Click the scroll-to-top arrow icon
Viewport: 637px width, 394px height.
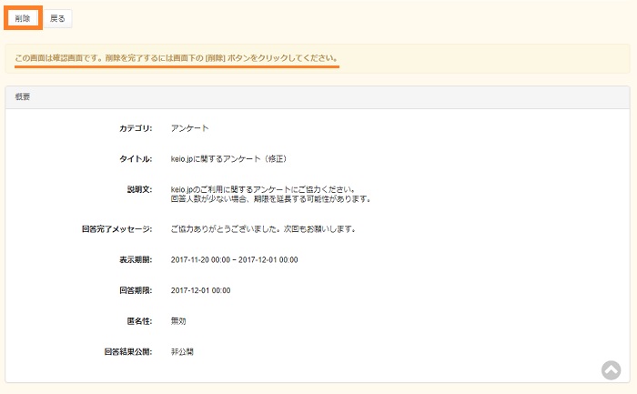(611, 369)
